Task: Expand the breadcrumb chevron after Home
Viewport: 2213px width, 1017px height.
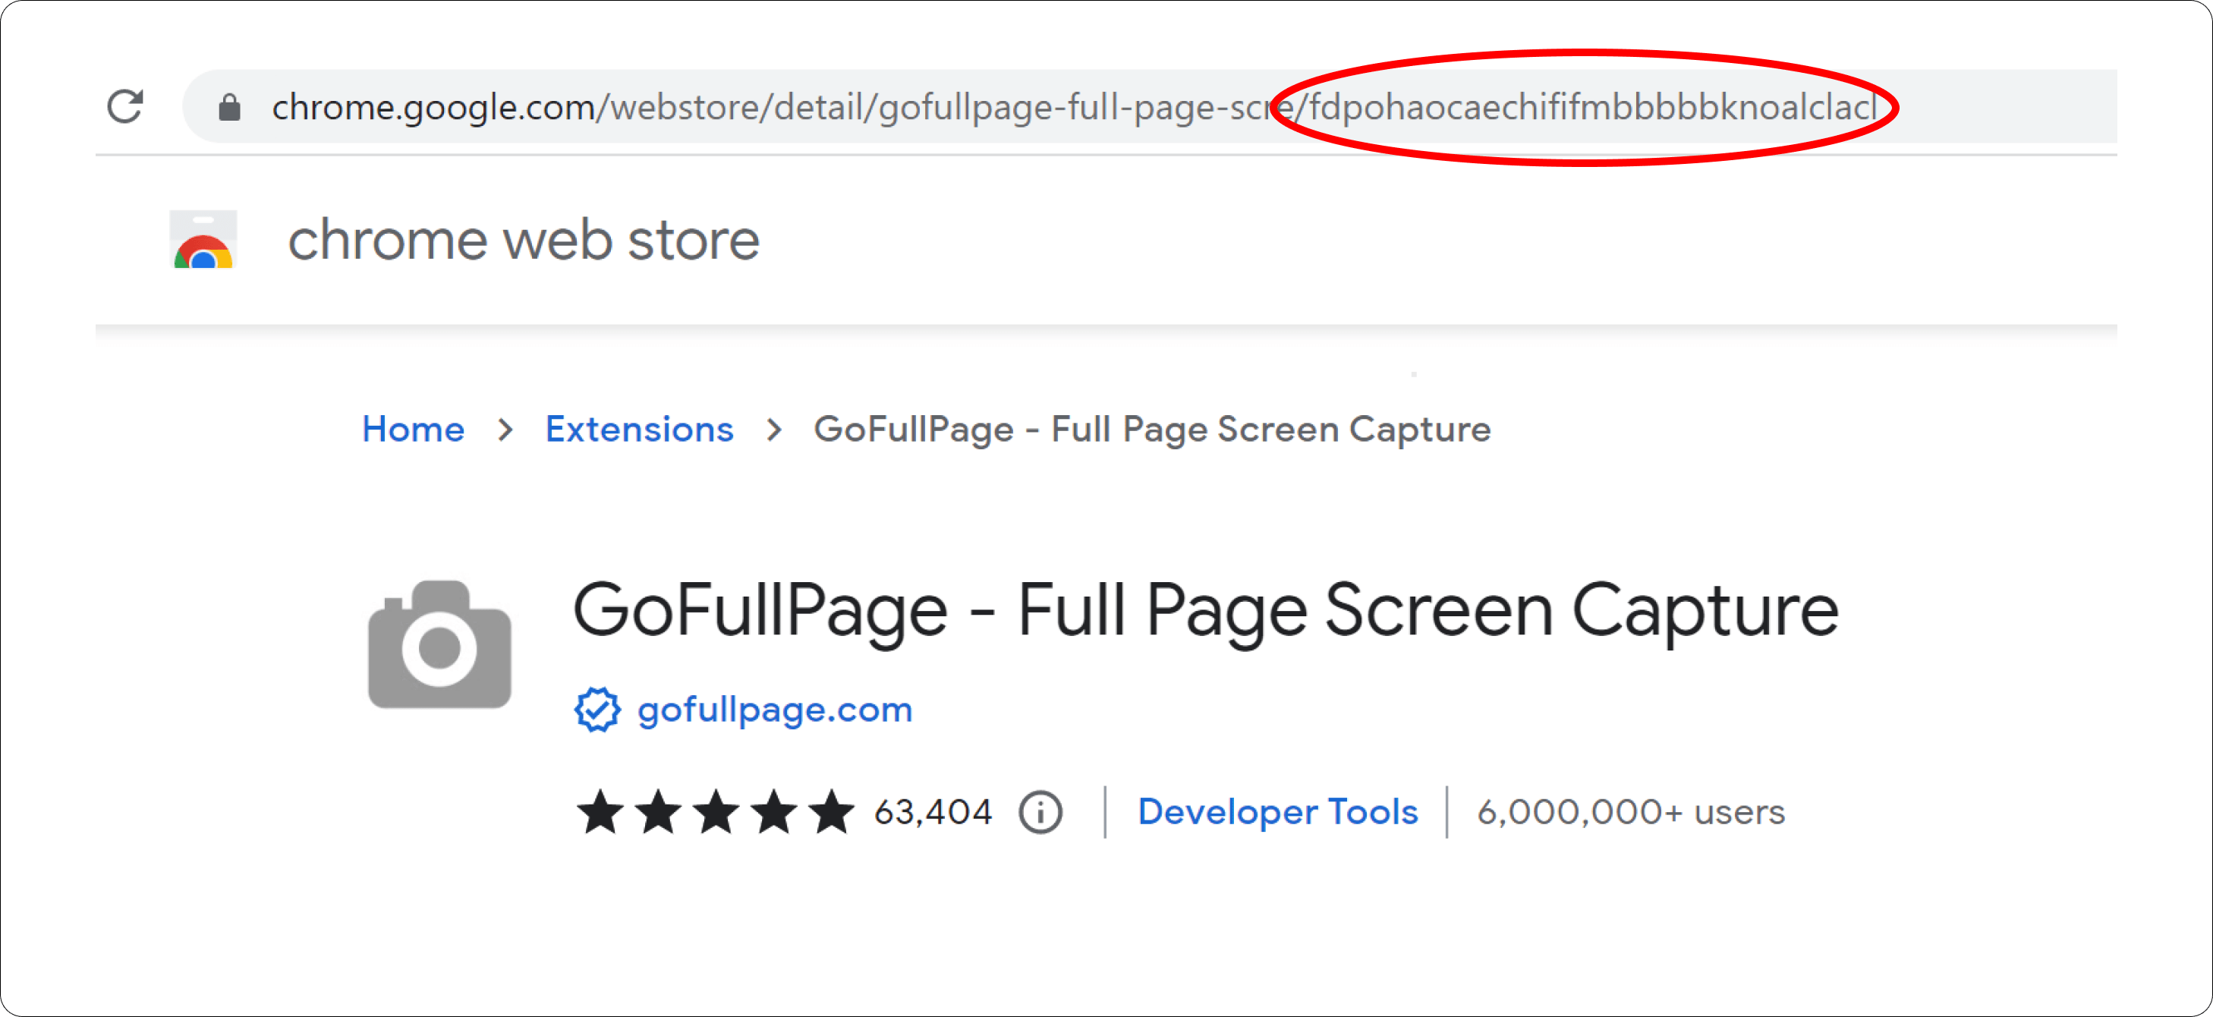Action: pos(505,430)
